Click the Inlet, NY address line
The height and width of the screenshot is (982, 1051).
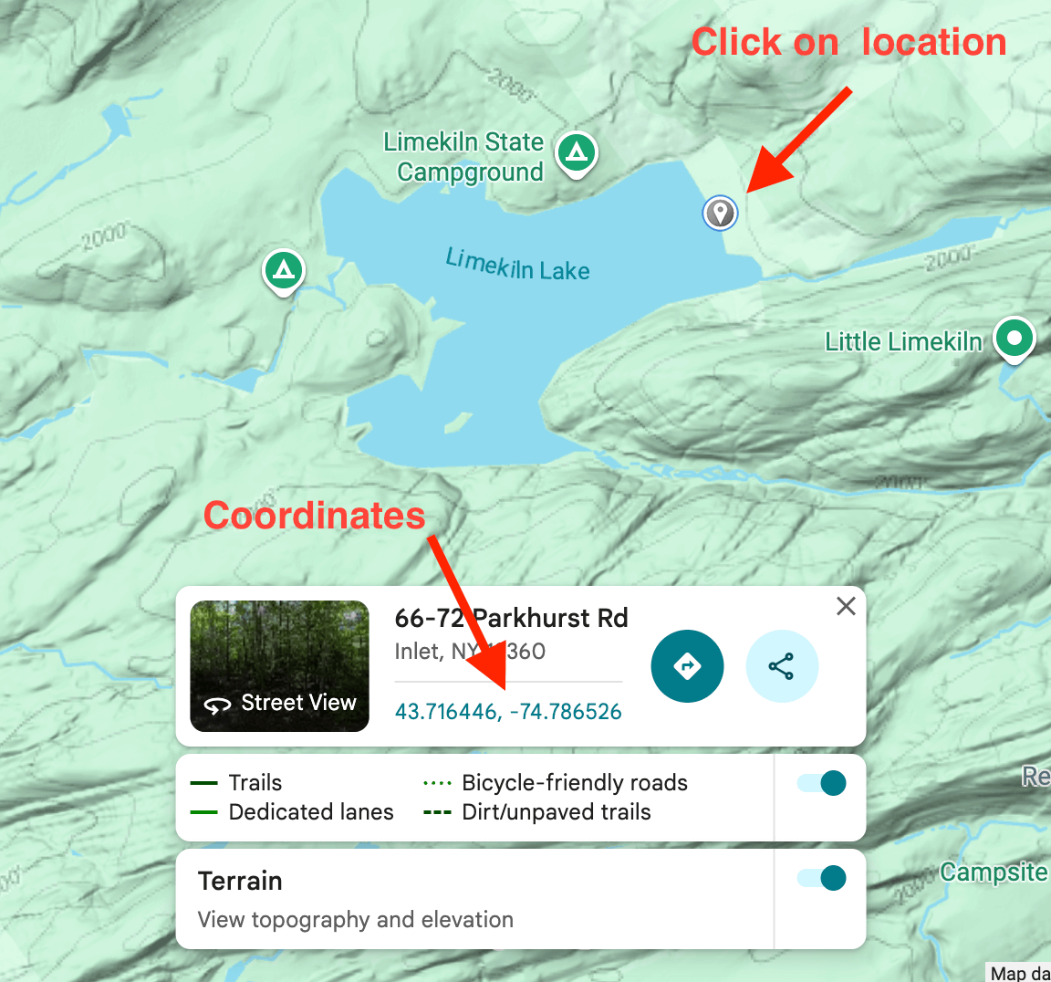coord(470,651)
